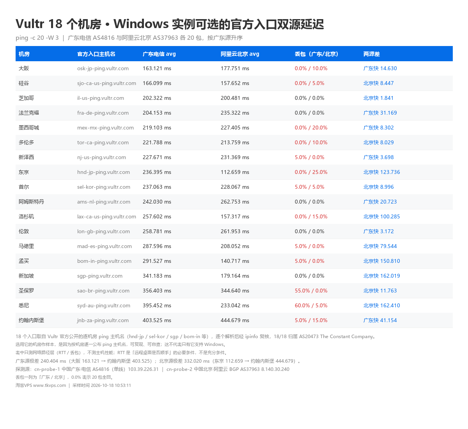Click the 两源差 column header

372,54
